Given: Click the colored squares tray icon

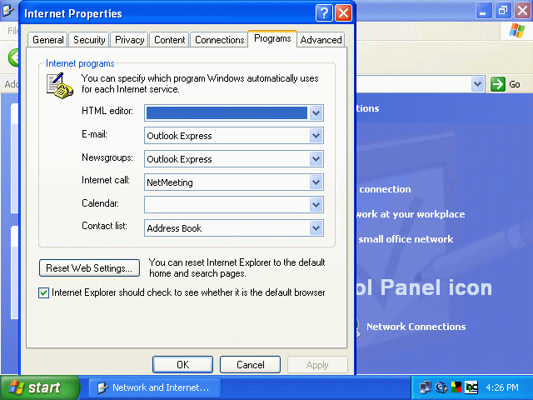Looking at the screenshot, I should (456, 387).
